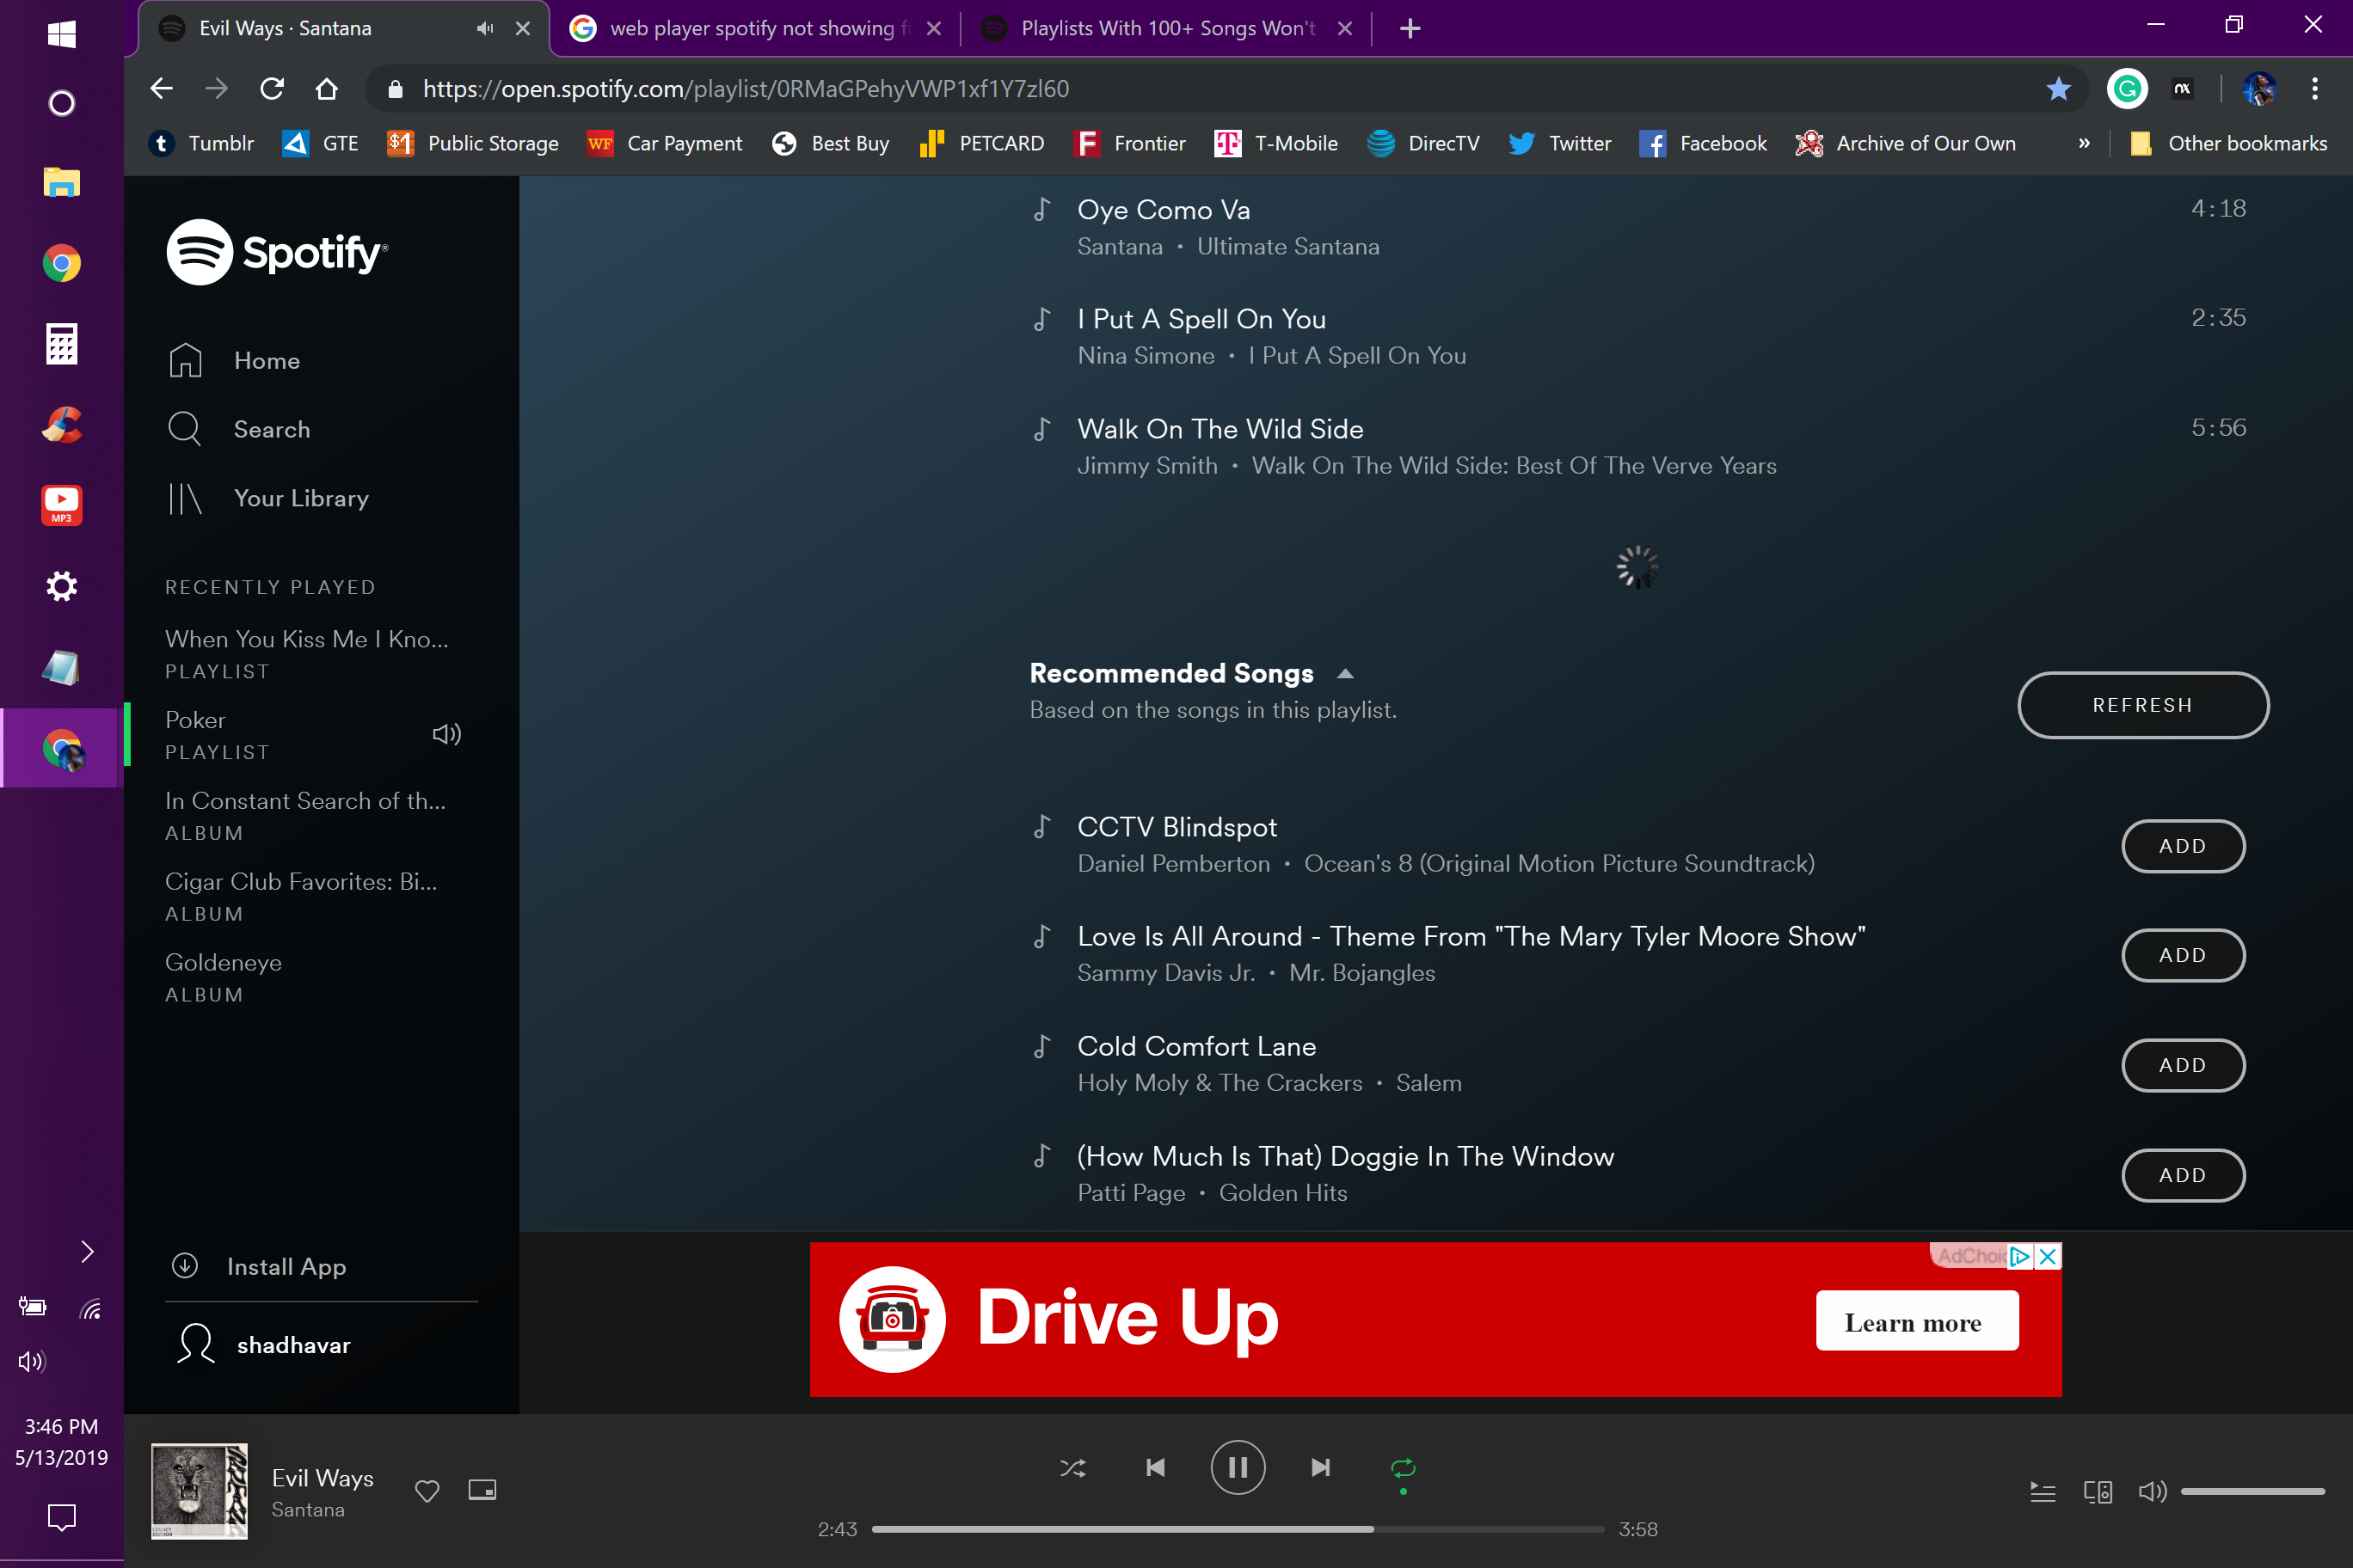This screenshot has width=2353, height=1568.
Task: Open the shadhavar user profile
Action: coord(265,1345)
